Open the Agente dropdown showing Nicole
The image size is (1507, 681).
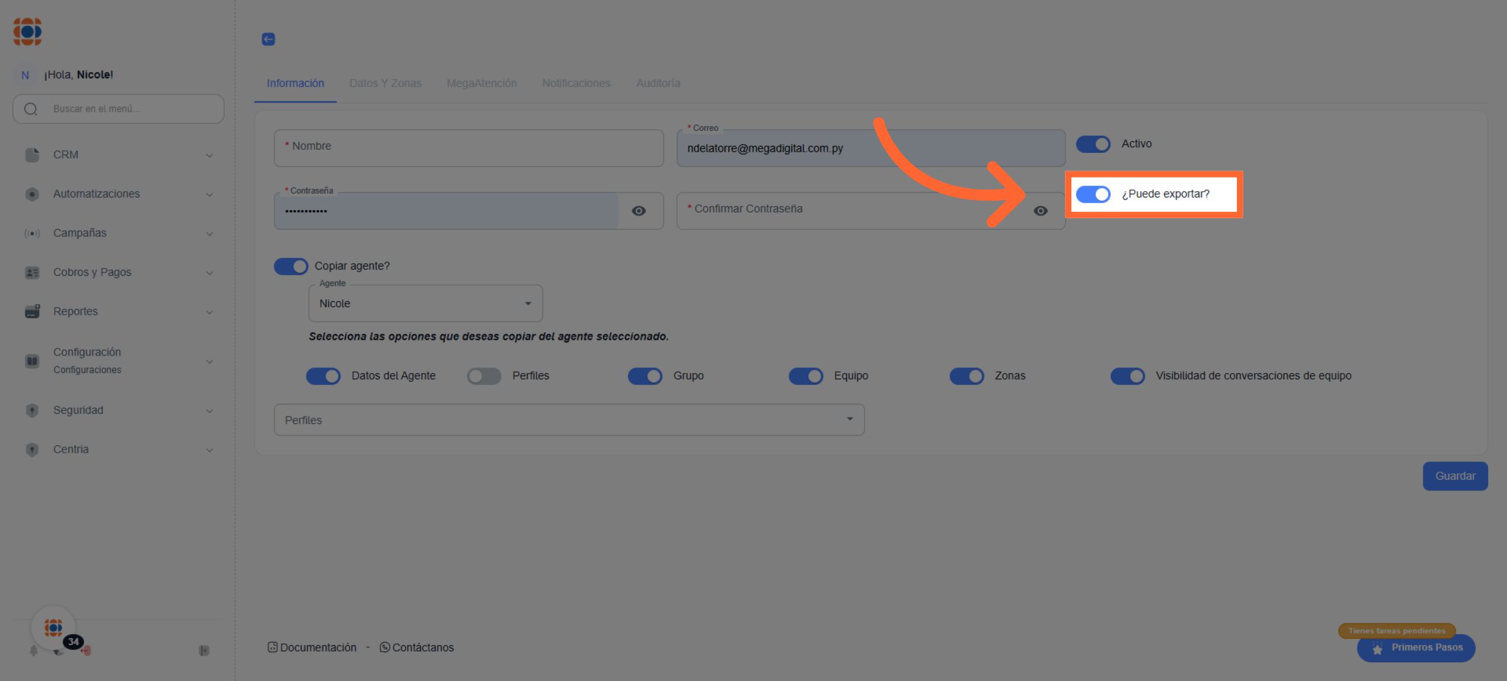[x=425, y=304]
